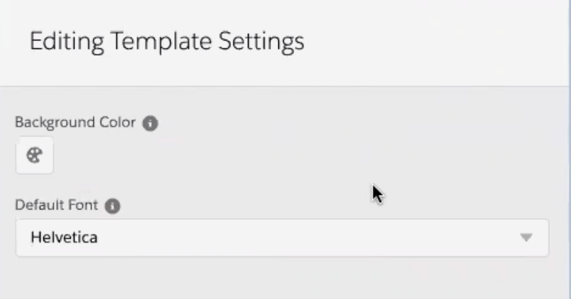Click the Default Font label
The width and height of the screenshot is (571, 299).
(56, 205)
